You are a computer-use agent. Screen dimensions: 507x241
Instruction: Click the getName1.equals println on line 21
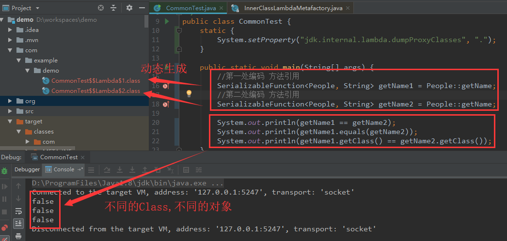[317, 132]
